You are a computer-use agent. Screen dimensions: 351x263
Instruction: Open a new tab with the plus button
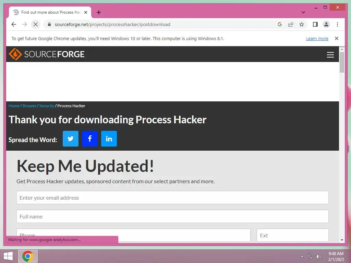click(98, 12)
